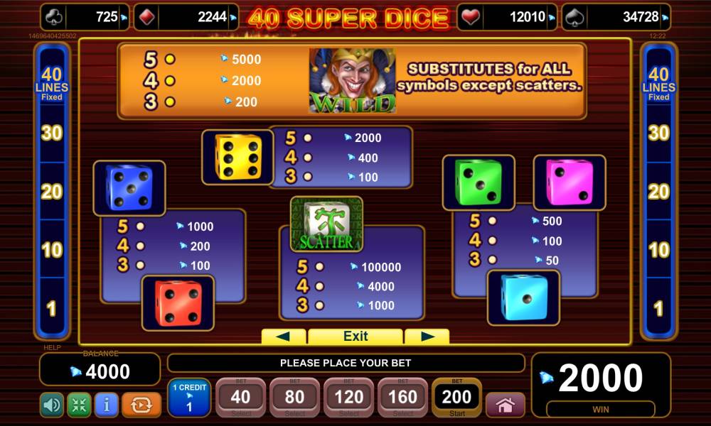Screen dimensions: 711x426
Task: Click the purple home icon
Action: [505, 405]
